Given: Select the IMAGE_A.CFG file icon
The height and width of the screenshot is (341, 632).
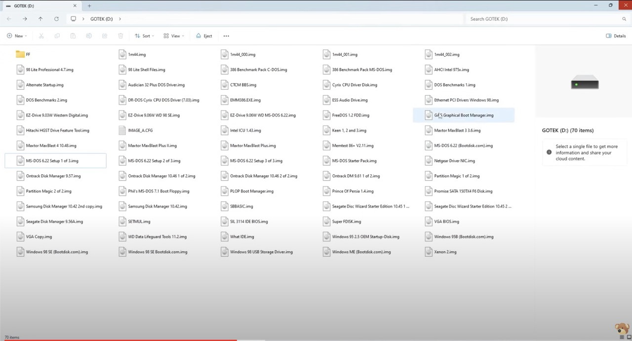Looking at the screenshot, I should coord(122,130).
